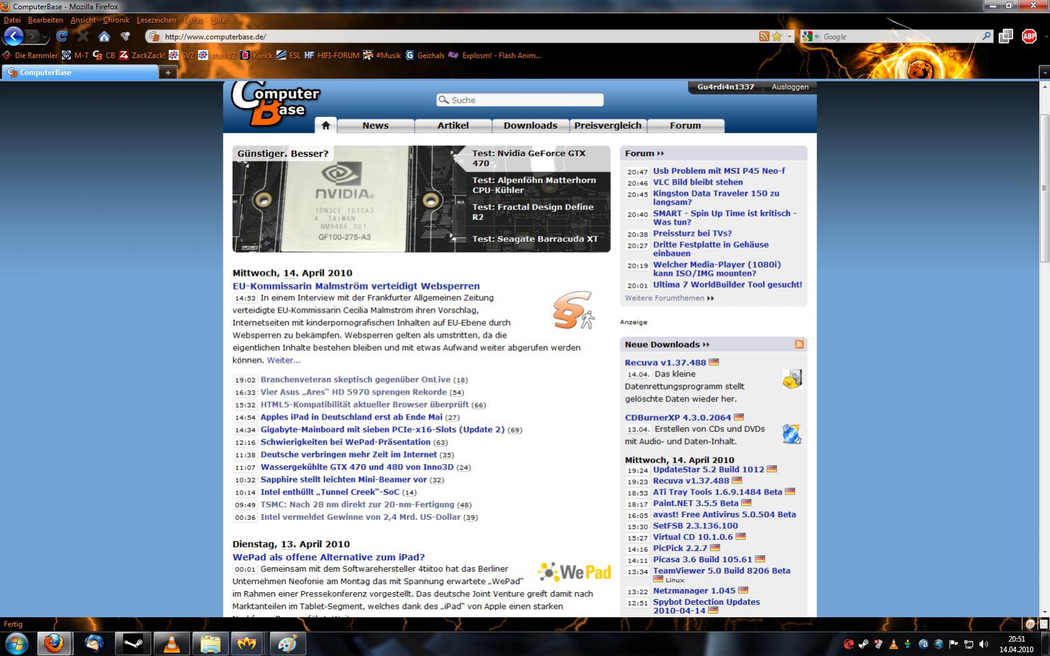The image size is (1050, 656).
Task: Open the Lesezeichen menu
Action: tap(156, 20)
